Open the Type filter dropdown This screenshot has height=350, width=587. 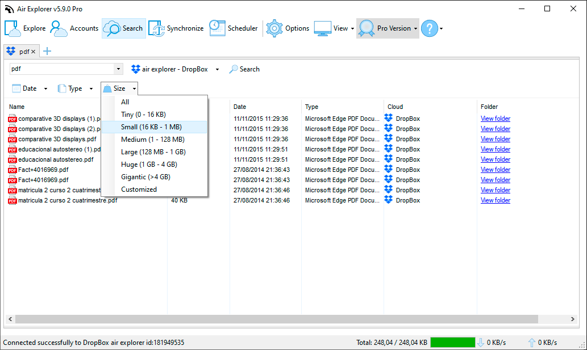click(x=75, y=88)
